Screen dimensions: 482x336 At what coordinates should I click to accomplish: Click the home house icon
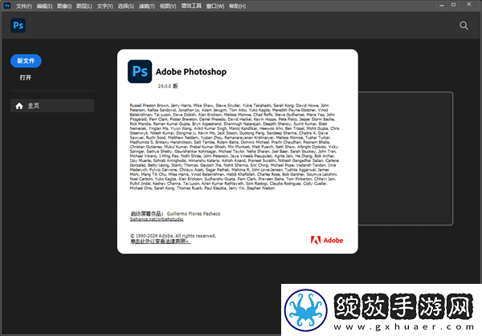click(x=19, y=106)
